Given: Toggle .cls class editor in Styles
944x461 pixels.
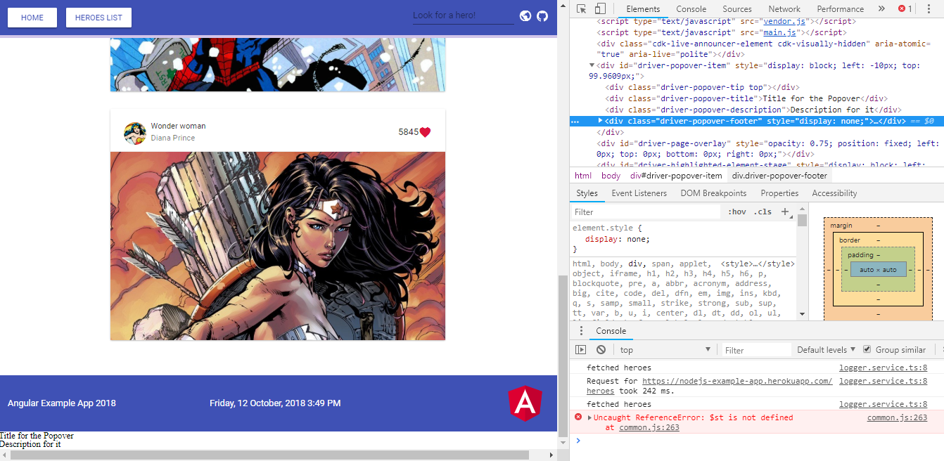Looking at the screenshot, I should click(763, 211).
